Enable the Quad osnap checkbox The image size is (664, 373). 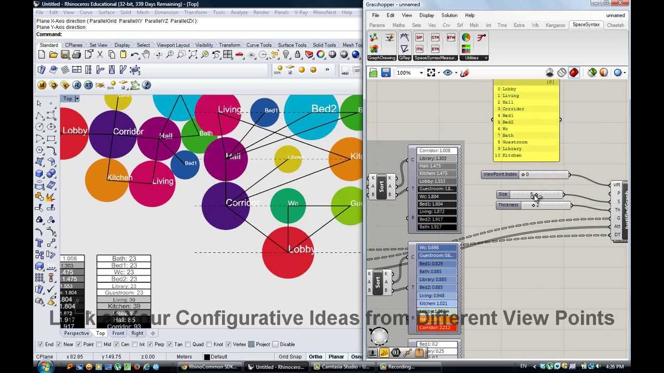[187, 344]
